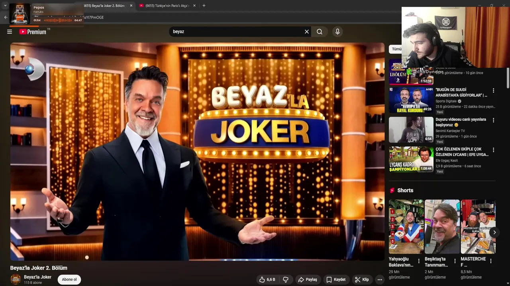Open the Beşiktaş'ta Tanınmam Short thumbnail
The height and width of the screenshot is (286, 510).
tap(442, 226)
